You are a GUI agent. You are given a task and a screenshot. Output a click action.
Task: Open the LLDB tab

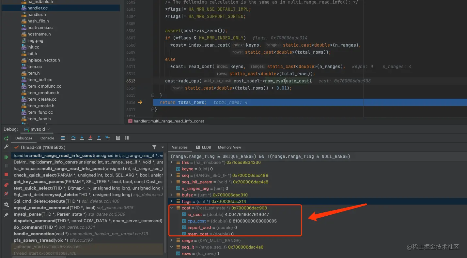[204, 147]
